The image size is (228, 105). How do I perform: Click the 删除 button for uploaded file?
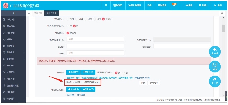click(x=143, y=83)
